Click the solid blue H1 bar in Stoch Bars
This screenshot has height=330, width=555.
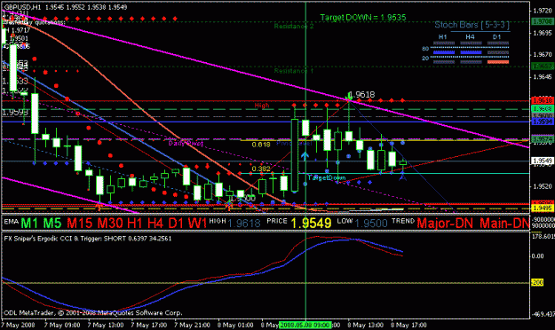(444, 52)
